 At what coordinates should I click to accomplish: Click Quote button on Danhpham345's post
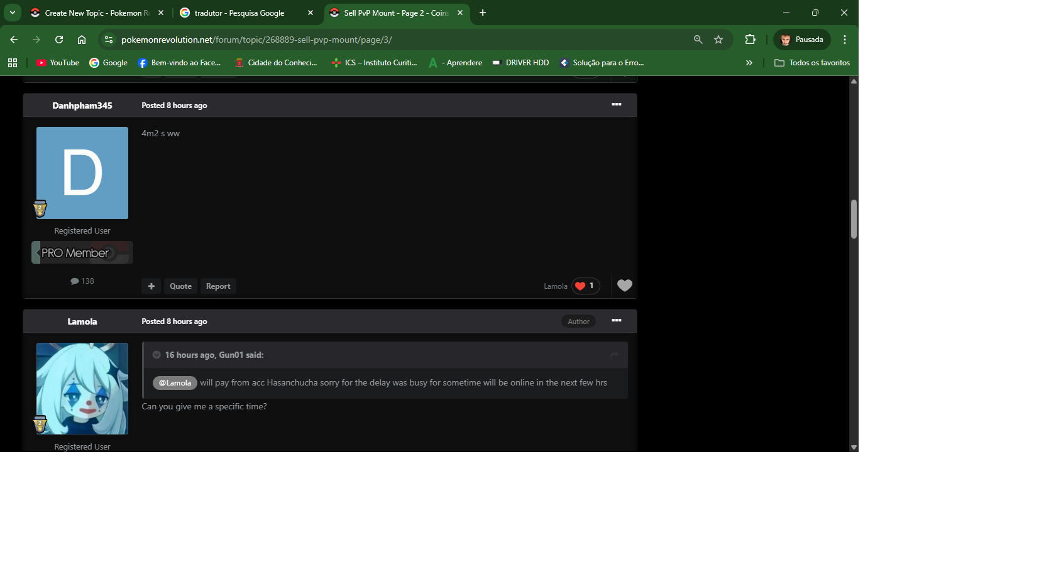click(180, 286)
